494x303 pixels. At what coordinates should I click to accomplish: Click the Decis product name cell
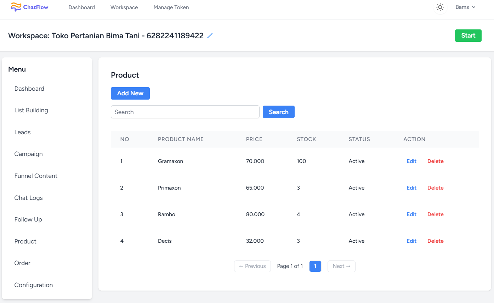[x=165, y=241]
